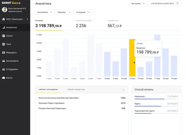
Task: Click the БИФИТ Касса logo
Action: [x=11, y=3]
